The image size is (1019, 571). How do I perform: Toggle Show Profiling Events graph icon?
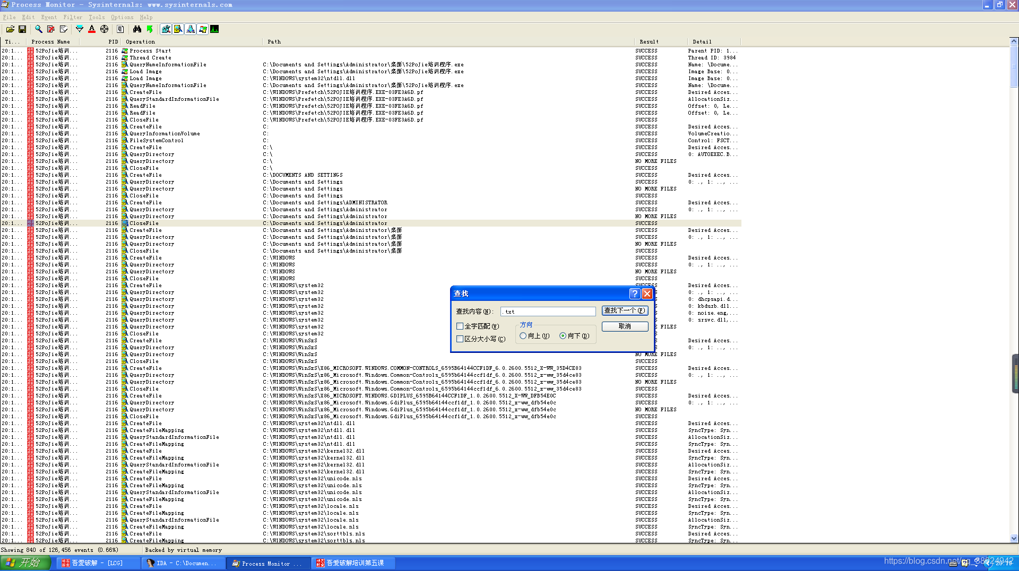click(x=214, y=29)
